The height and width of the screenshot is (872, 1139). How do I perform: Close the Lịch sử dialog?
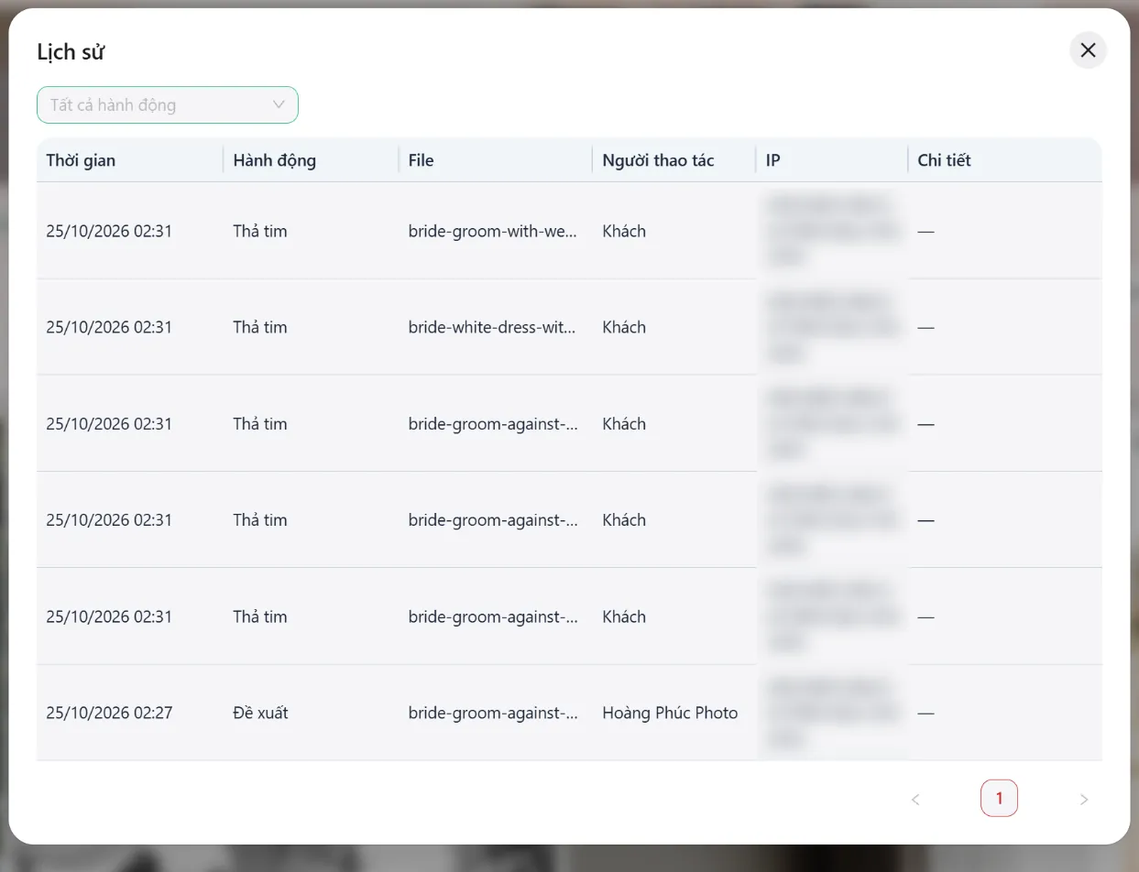[x=1088, y=50]
